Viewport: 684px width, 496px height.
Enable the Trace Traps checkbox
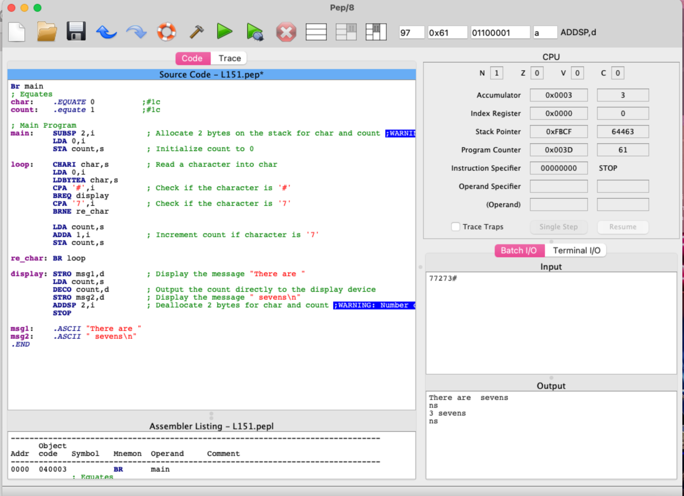pos(455,227)
